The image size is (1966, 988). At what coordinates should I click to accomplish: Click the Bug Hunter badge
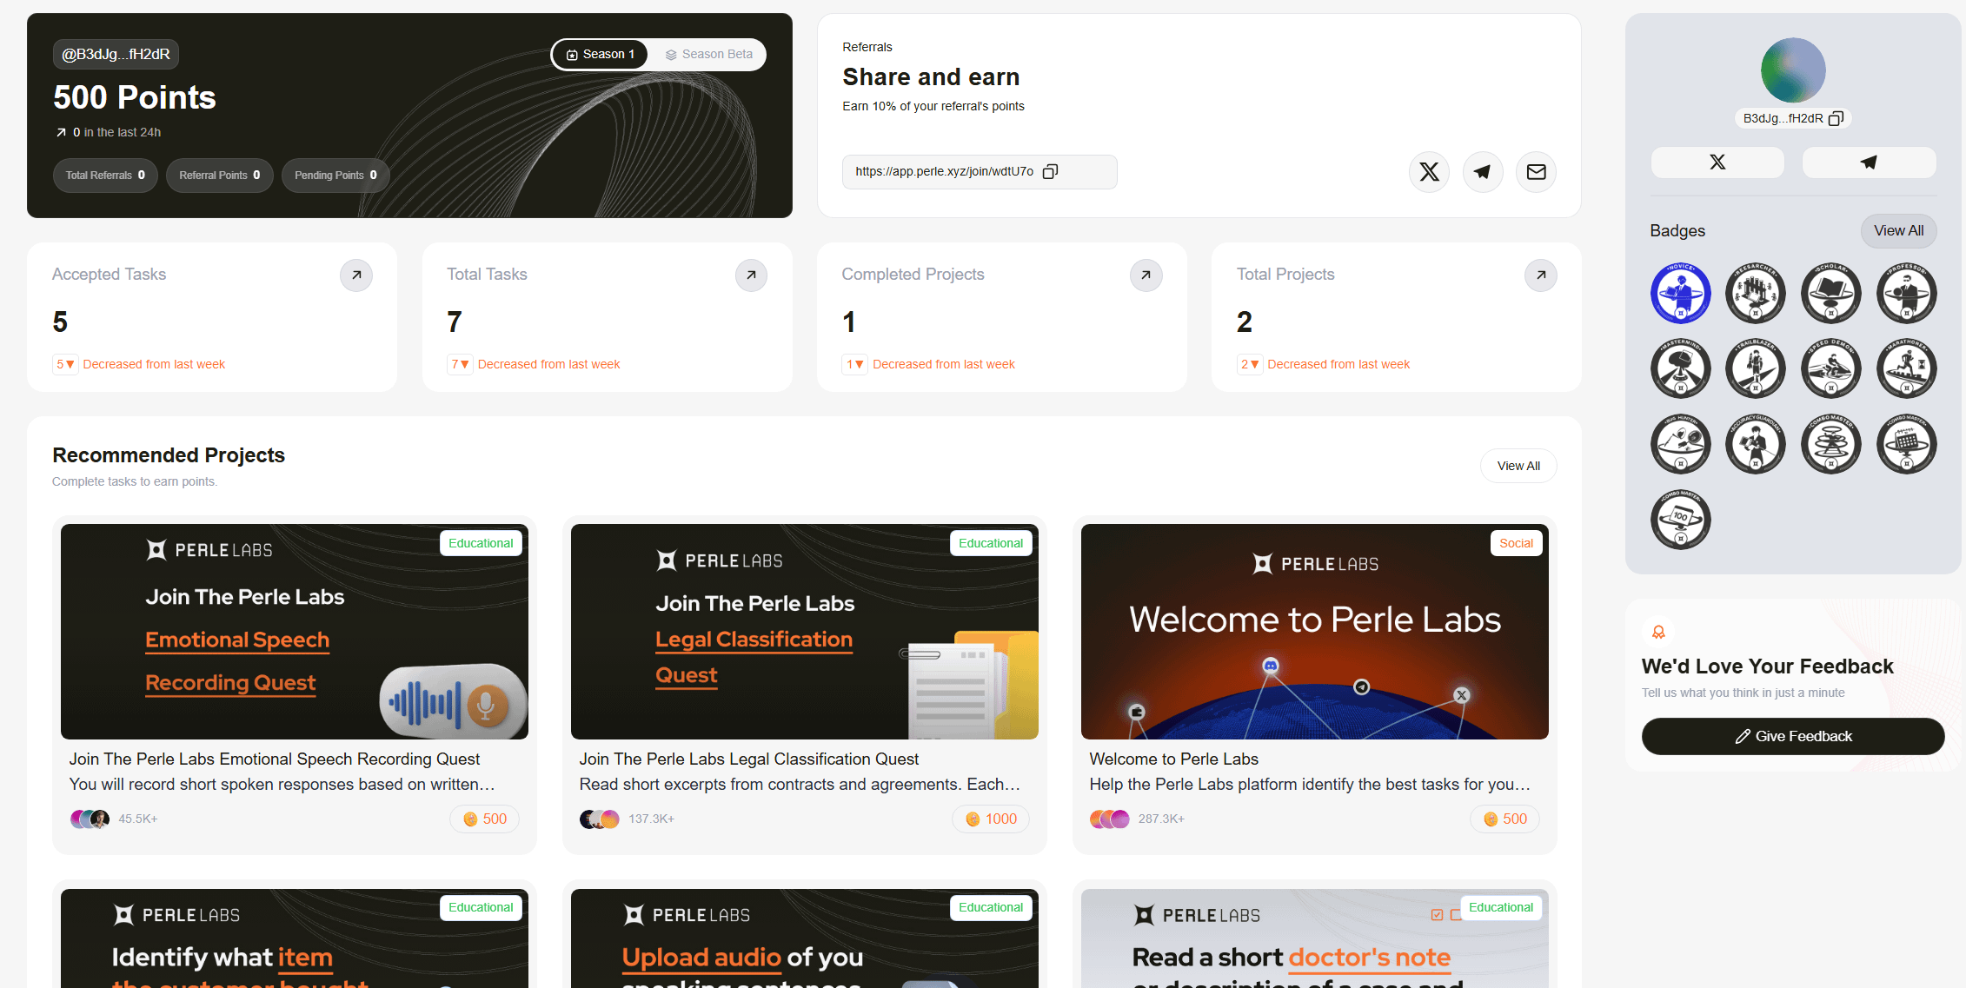tap(1680, 444)
